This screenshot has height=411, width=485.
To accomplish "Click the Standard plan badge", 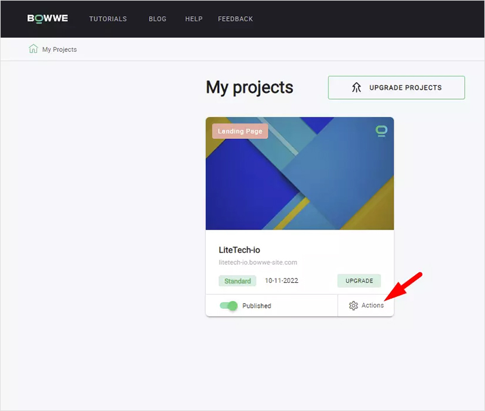I will [x=237, y=280].
